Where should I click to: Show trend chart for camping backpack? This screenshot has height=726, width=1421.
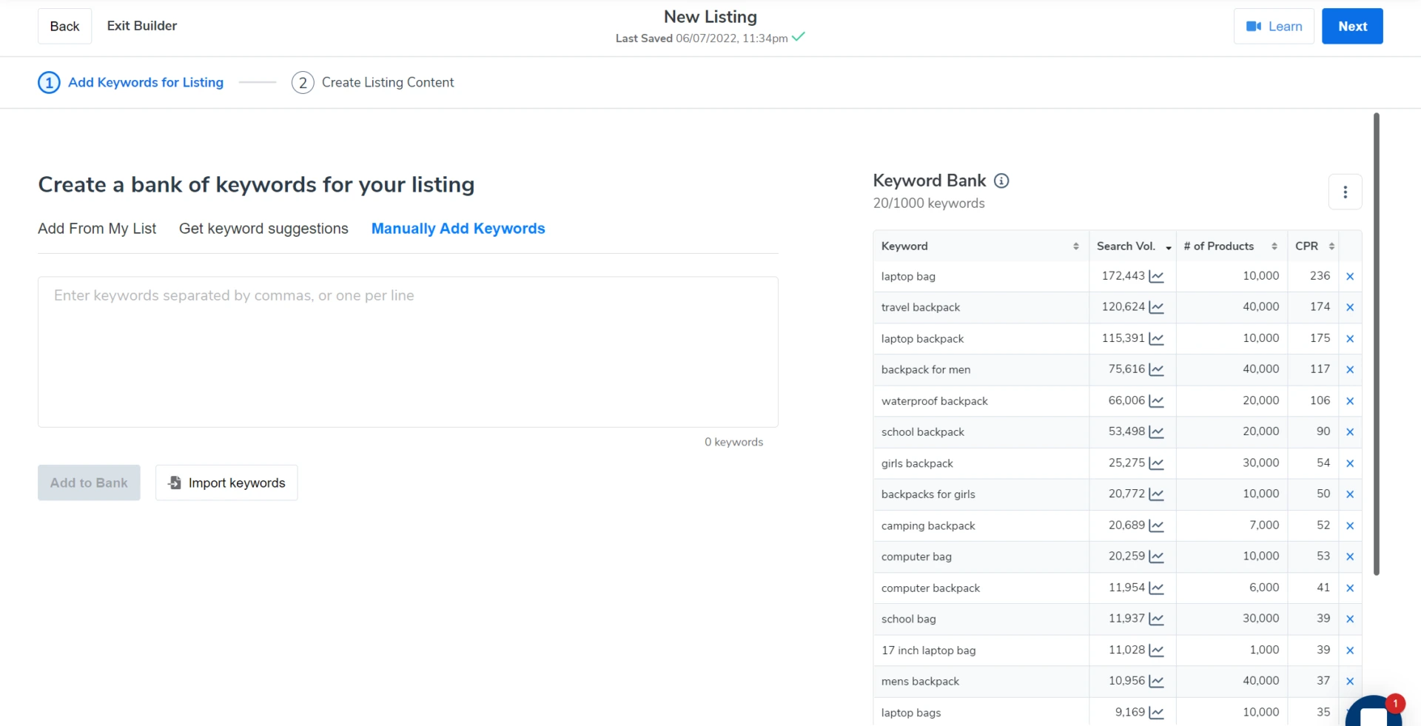1156,525
